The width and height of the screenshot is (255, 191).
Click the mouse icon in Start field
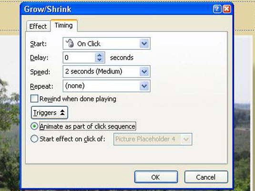70,43
